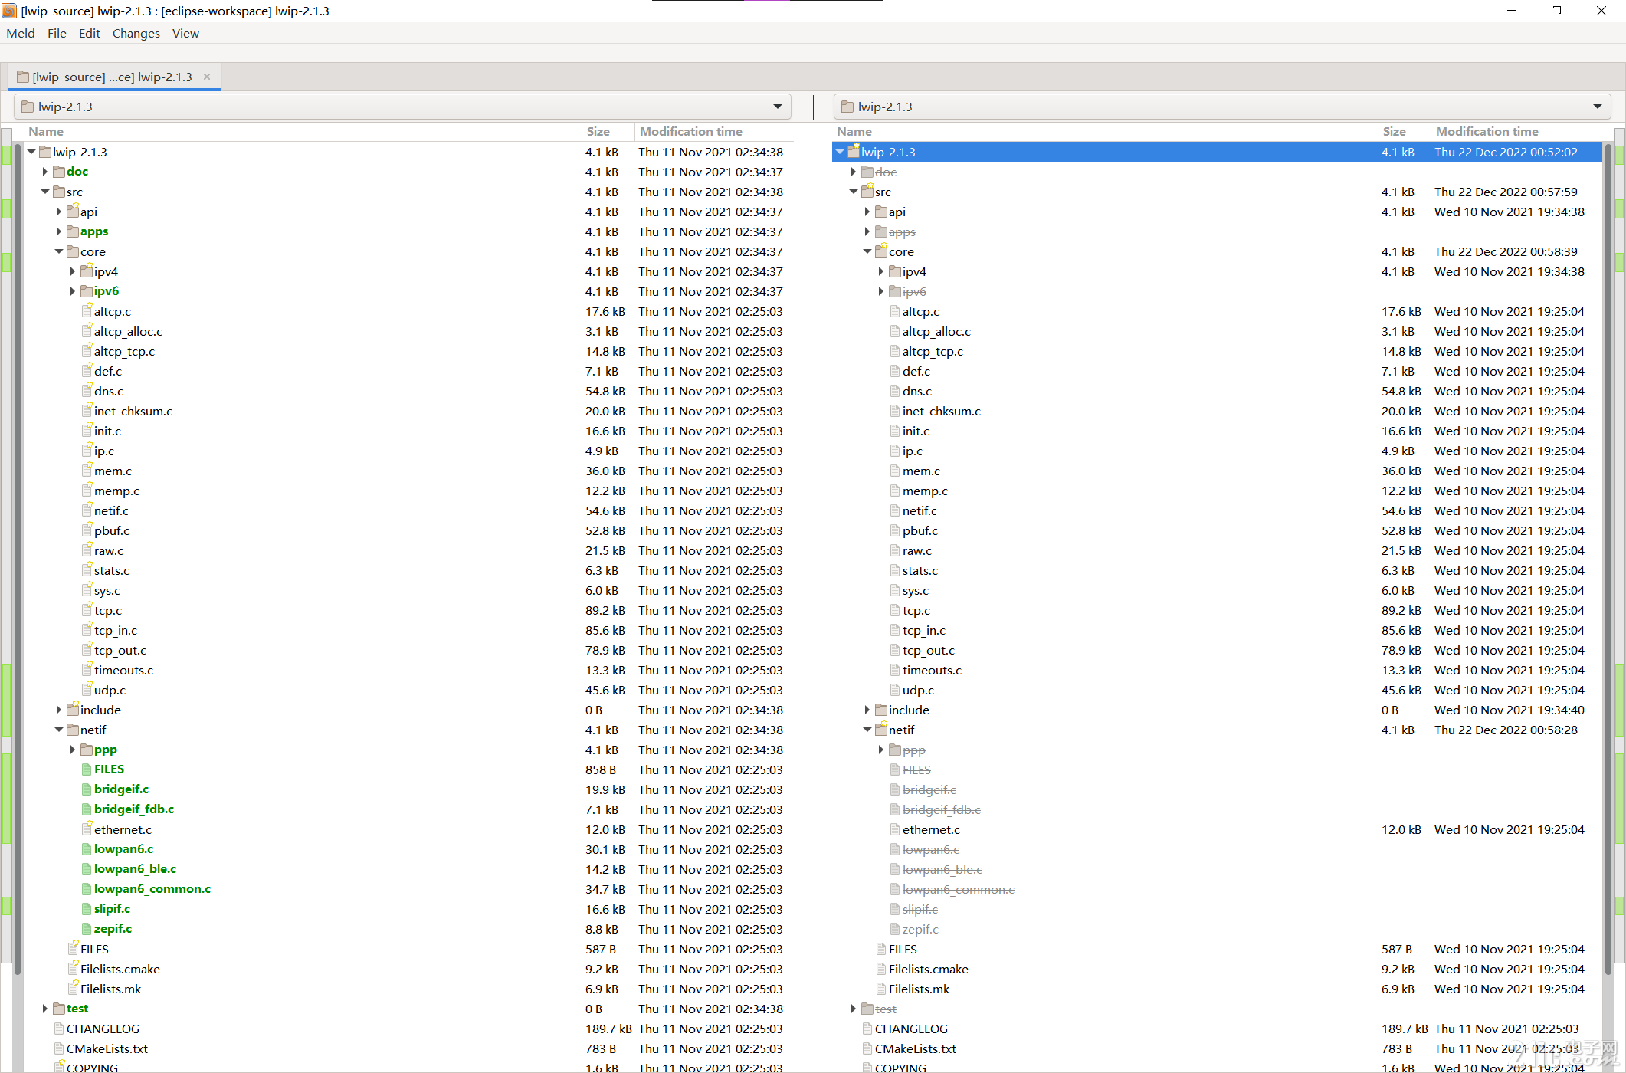
Task: Open the left pane folder chooser dropdown
Action: (402, 107)
